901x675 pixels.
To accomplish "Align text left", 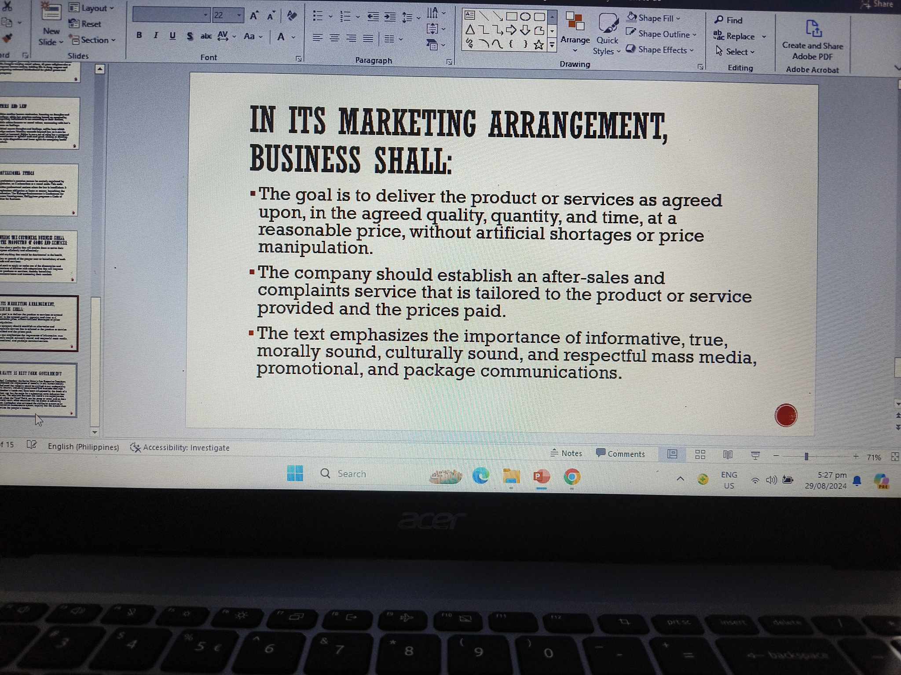I will pos(317,38).
